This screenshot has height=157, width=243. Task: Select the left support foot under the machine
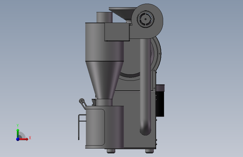click(x=111, y=151)
